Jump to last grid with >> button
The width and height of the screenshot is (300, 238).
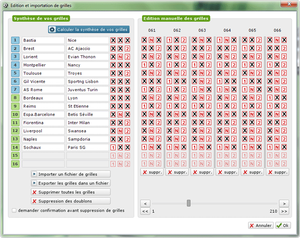[x=284, y=211]
